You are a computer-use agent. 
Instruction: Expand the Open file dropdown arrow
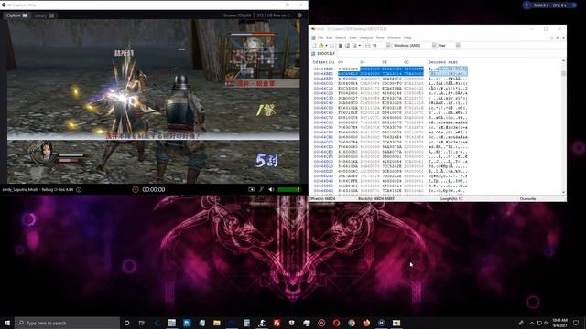[326, 46]
